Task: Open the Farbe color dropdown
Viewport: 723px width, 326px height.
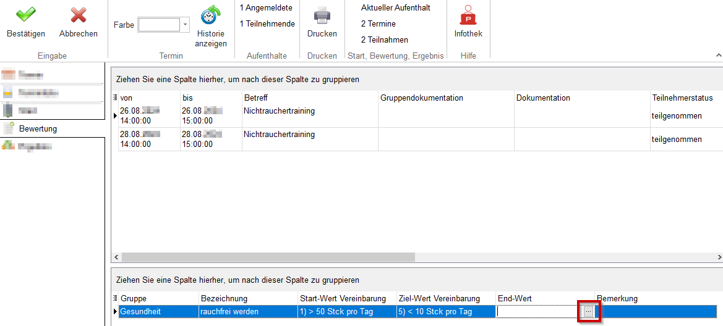Action: click(x=186, y=25)
